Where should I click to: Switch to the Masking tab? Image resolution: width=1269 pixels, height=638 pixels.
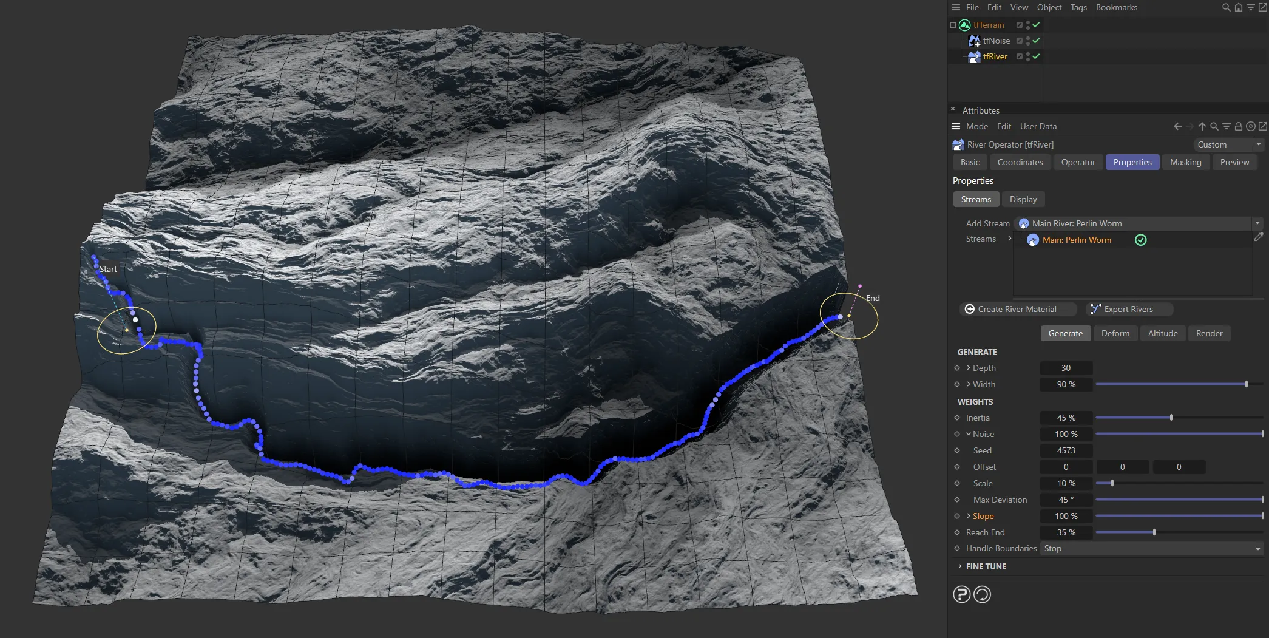point(1185,162)
